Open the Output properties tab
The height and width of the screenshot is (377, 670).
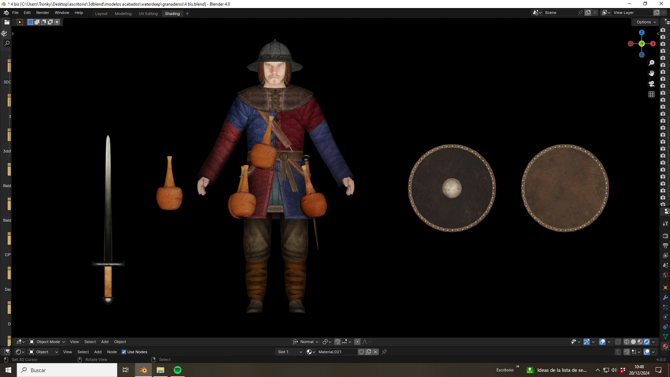665,246
